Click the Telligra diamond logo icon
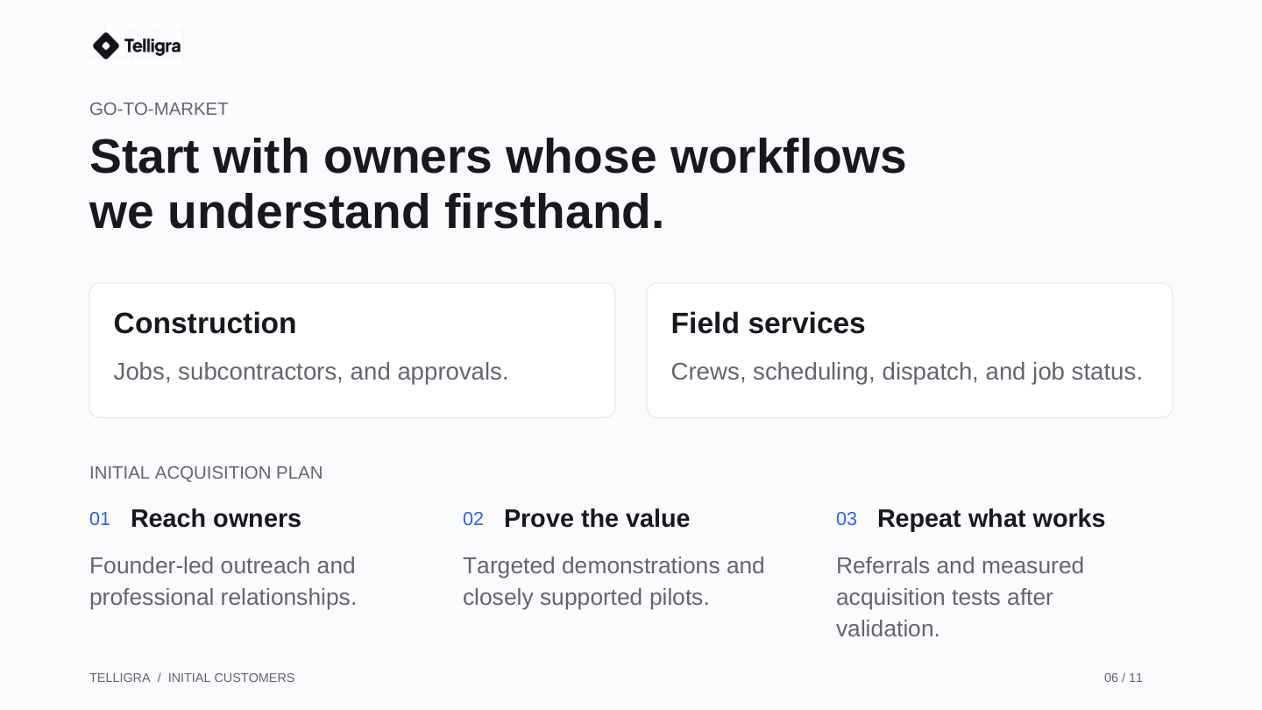 [x=106, y=46]
